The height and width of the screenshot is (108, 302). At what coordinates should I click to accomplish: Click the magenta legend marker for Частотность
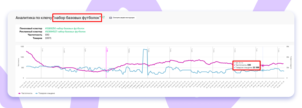click(x=20, y=93)
